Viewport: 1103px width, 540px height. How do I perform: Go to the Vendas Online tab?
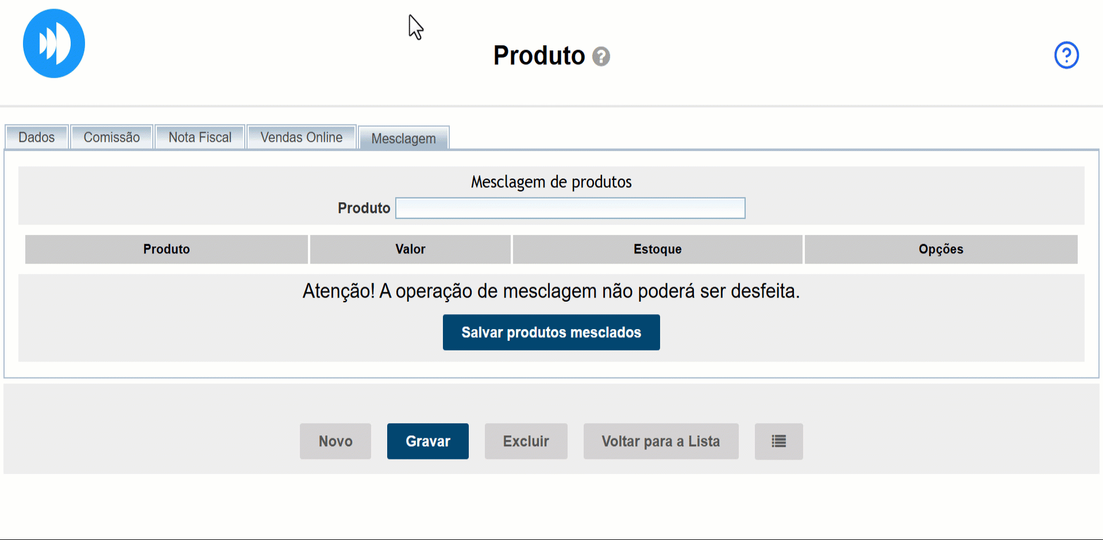tap(301, 137)
